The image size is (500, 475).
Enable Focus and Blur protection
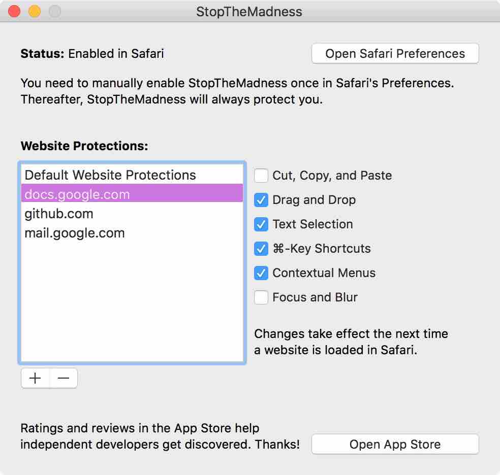[261, 297]
